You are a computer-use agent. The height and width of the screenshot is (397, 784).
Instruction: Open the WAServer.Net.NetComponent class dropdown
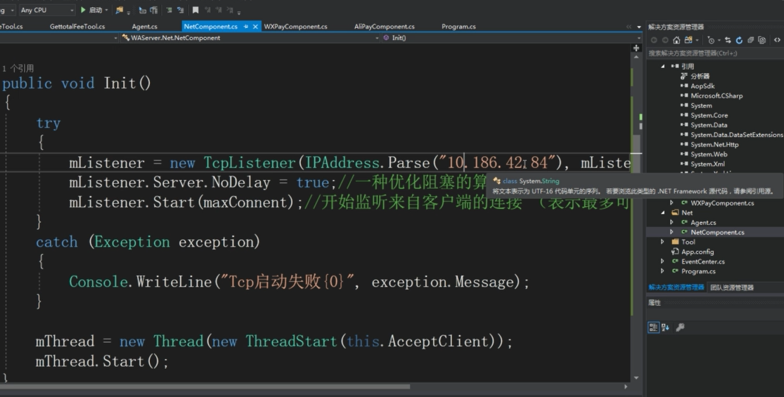point(250,38)
